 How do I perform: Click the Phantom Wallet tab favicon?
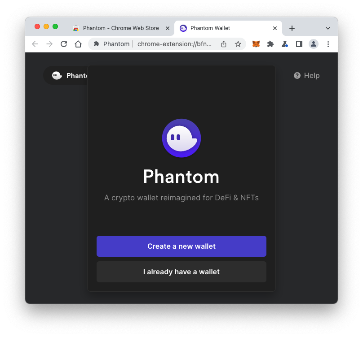click(x=183, y=28)
